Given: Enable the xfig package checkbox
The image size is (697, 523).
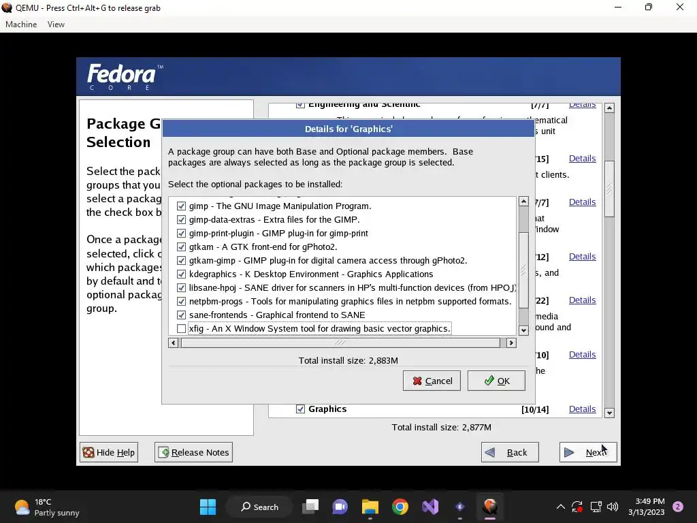Looking at the screenshot, I should (x=181, y=329).
